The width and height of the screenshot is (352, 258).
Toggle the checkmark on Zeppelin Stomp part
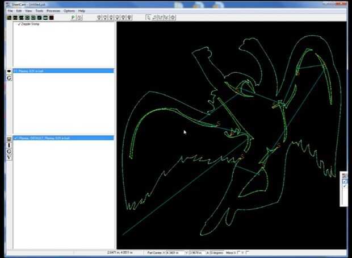[x=19, y=24]
